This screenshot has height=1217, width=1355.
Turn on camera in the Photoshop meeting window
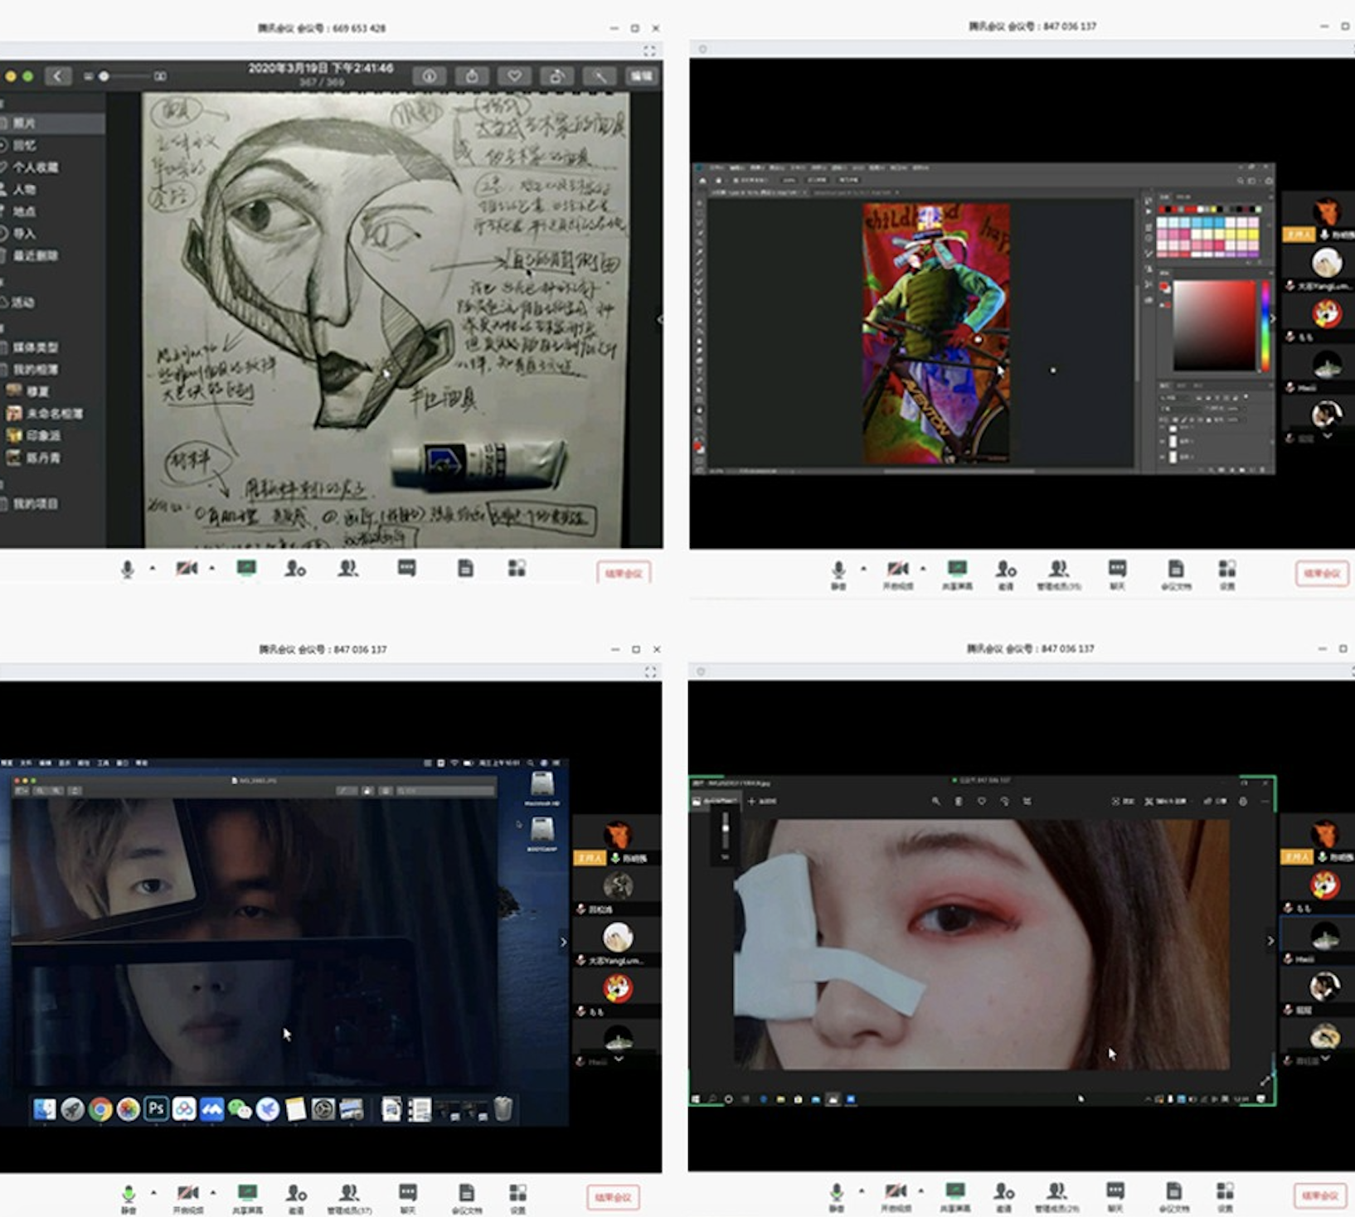click(897, 574)
